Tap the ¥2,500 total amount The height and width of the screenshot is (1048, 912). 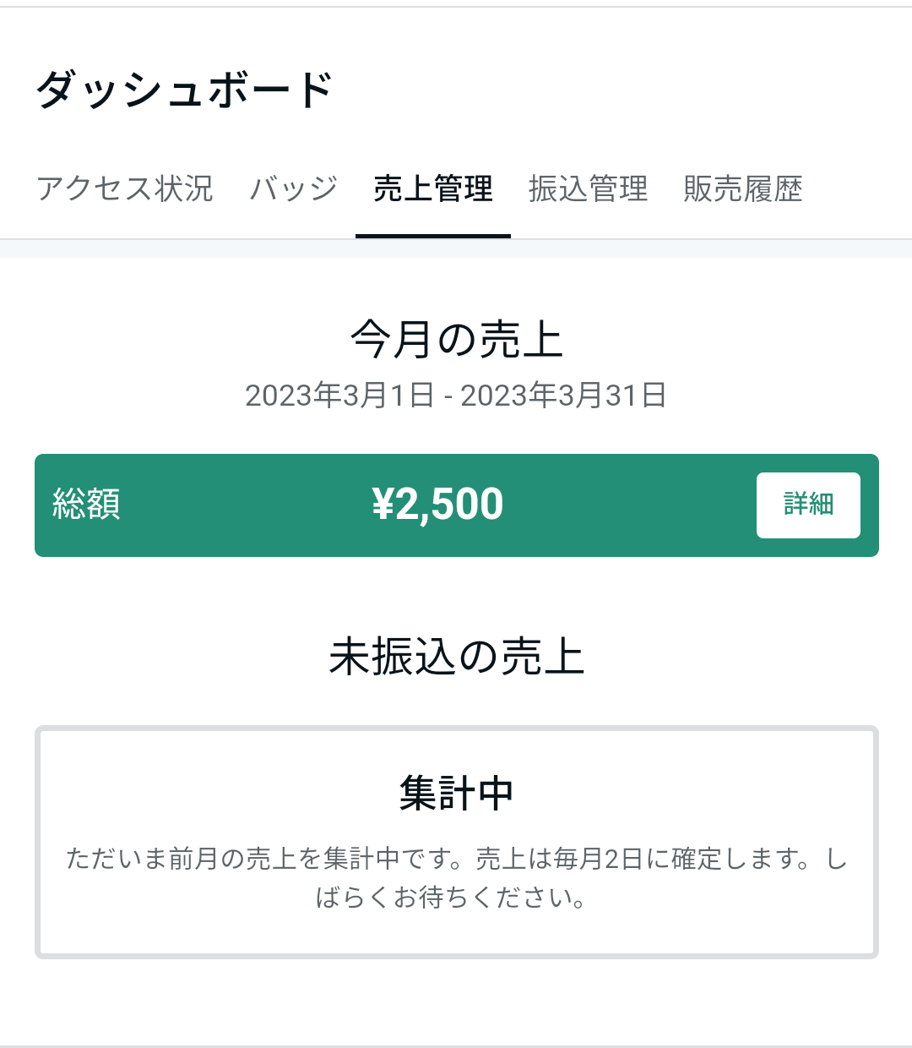pos(437,505)
